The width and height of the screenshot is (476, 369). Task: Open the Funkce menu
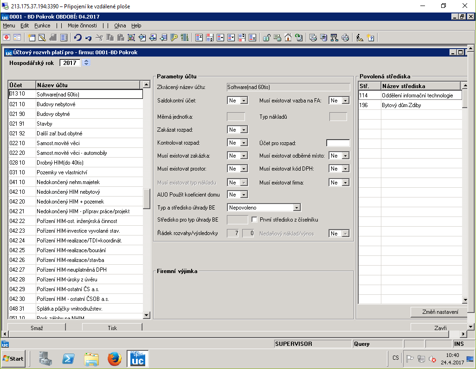pyautogui.click(x=42, y=25)
